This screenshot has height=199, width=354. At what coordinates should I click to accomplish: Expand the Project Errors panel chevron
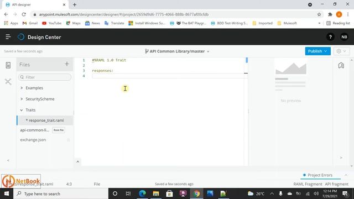(346, 175)
